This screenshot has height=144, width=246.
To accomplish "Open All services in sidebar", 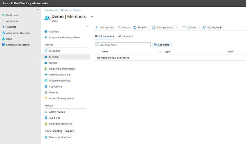I will [12, 21].
